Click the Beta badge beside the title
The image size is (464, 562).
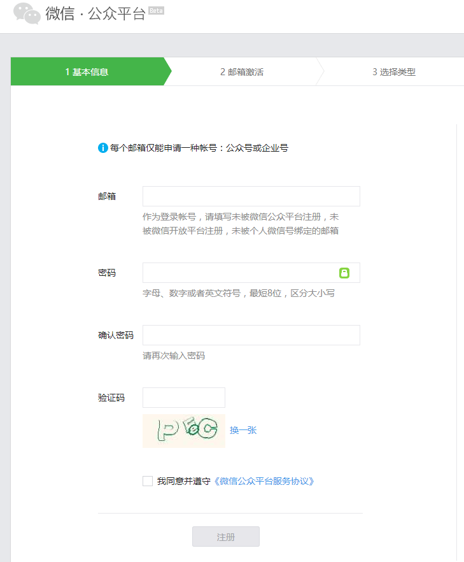[156, 11]
